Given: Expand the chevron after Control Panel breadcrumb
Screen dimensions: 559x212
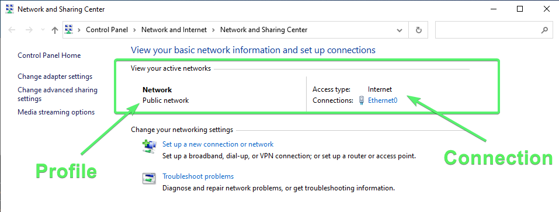Looking at the screenshot, I should coord(135,30).
